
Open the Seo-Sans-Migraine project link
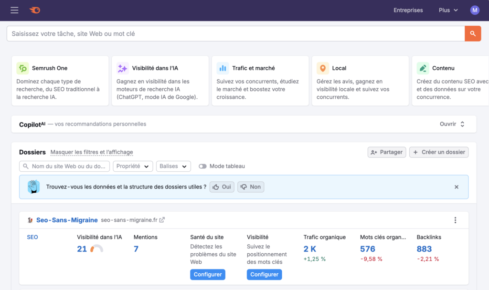pos(67,220)
